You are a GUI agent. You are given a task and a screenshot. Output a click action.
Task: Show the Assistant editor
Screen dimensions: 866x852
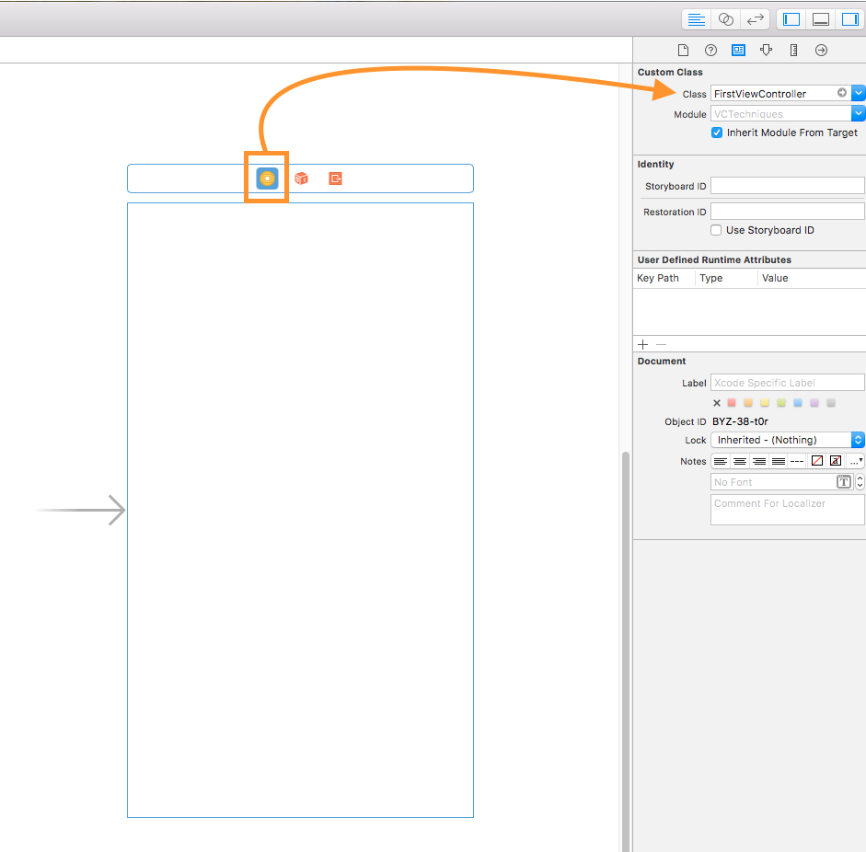tap(726, 19)
